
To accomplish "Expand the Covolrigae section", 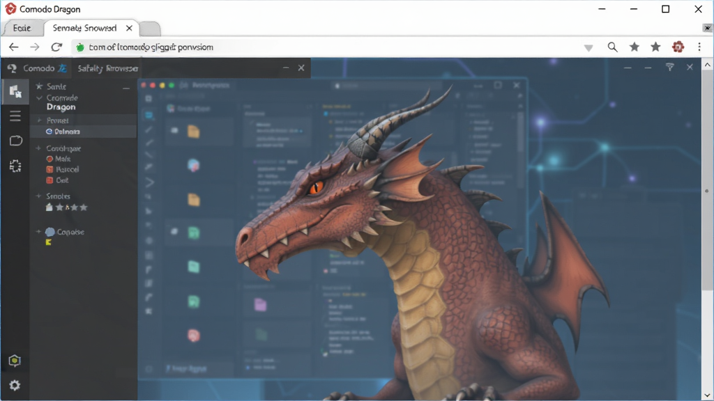I will [x=39, y=148].
